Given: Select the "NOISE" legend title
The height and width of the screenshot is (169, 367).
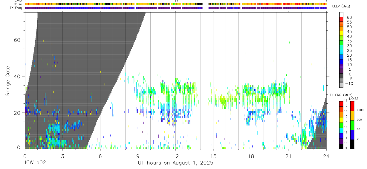Looking at the screenshot, I should (x=354, y=99).
